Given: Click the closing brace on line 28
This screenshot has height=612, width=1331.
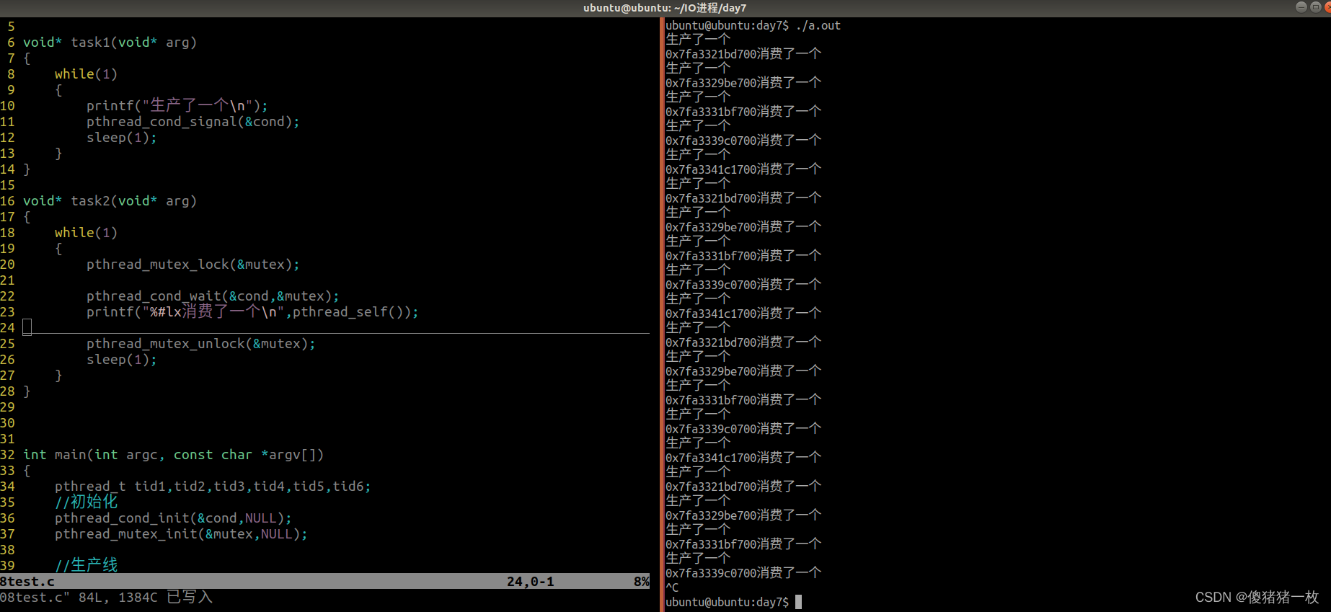Looking at the screenshot, I should click(27, 391).
